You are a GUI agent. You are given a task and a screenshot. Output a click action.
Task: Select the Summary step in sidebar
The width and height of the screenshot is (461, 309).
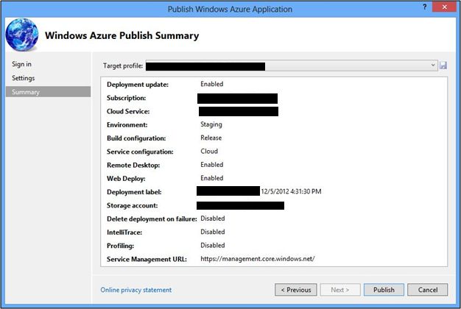(26, 92)
